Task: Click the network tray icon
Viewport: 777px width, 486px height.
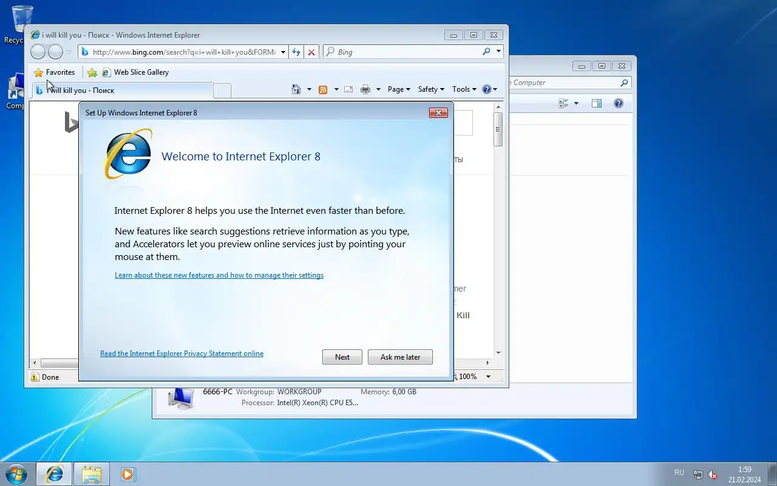Action: click(x=698, y=474)
